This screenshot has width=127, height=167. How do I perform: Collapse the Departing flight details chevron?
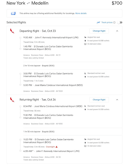tap(117, 31)
